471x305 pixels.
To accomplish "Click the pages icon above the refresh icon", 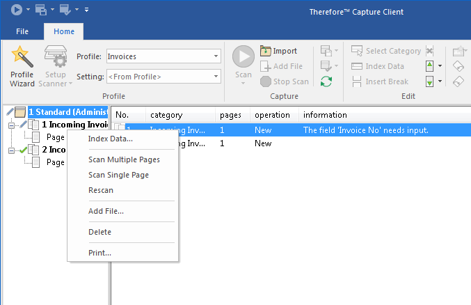I will pos(326,51).
